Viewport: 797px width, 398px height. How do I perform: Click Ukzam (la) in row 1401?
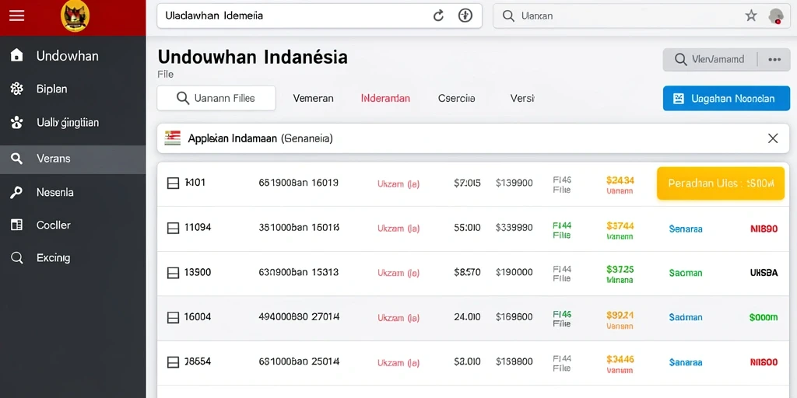click(398, 184)
